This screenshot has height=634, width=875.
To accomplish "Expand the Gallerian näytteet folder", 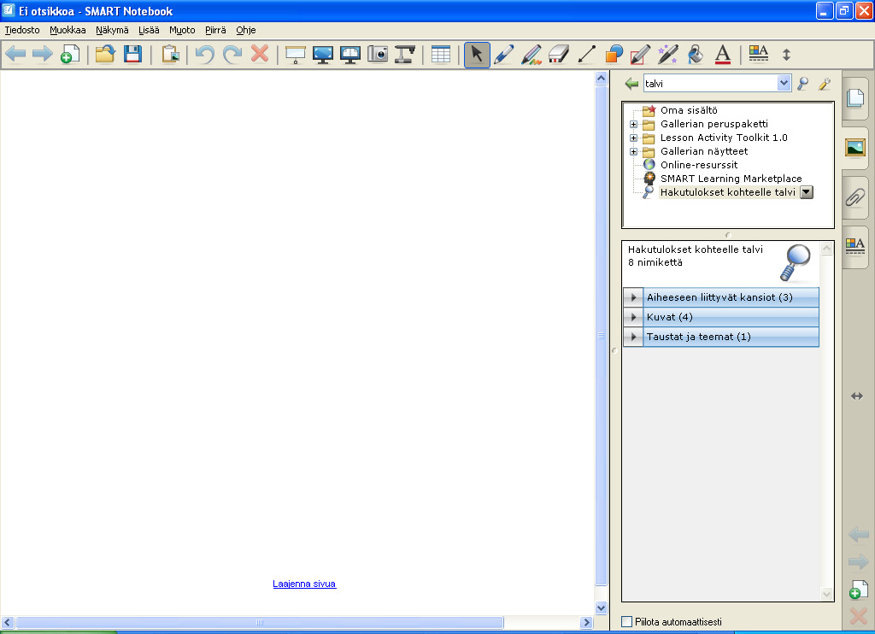I will (633, 151).
